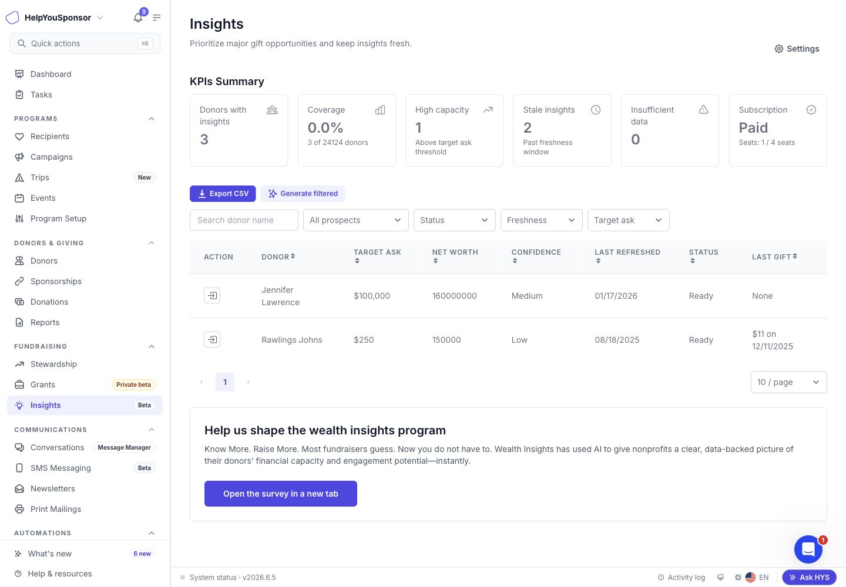Open the HelpYouSponsor logo
This screenshot has width=846, height=587.
(x=12, y=18)
